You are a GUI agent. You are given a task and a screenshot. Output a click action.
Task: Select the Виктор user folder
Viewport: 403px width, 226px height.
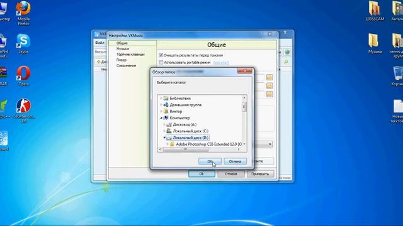(x=176, y=112)
